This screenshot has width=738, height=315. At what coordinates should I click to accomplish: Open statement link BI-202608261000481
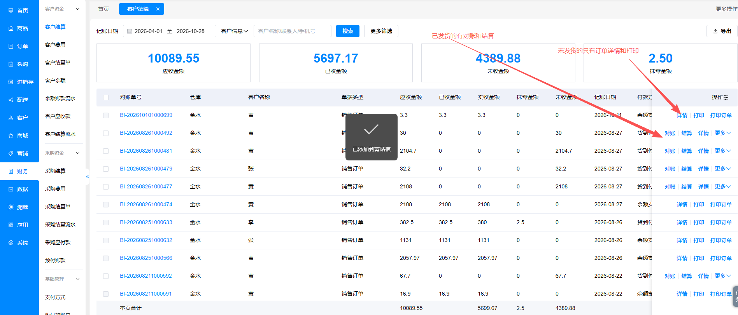coord(146,151)
